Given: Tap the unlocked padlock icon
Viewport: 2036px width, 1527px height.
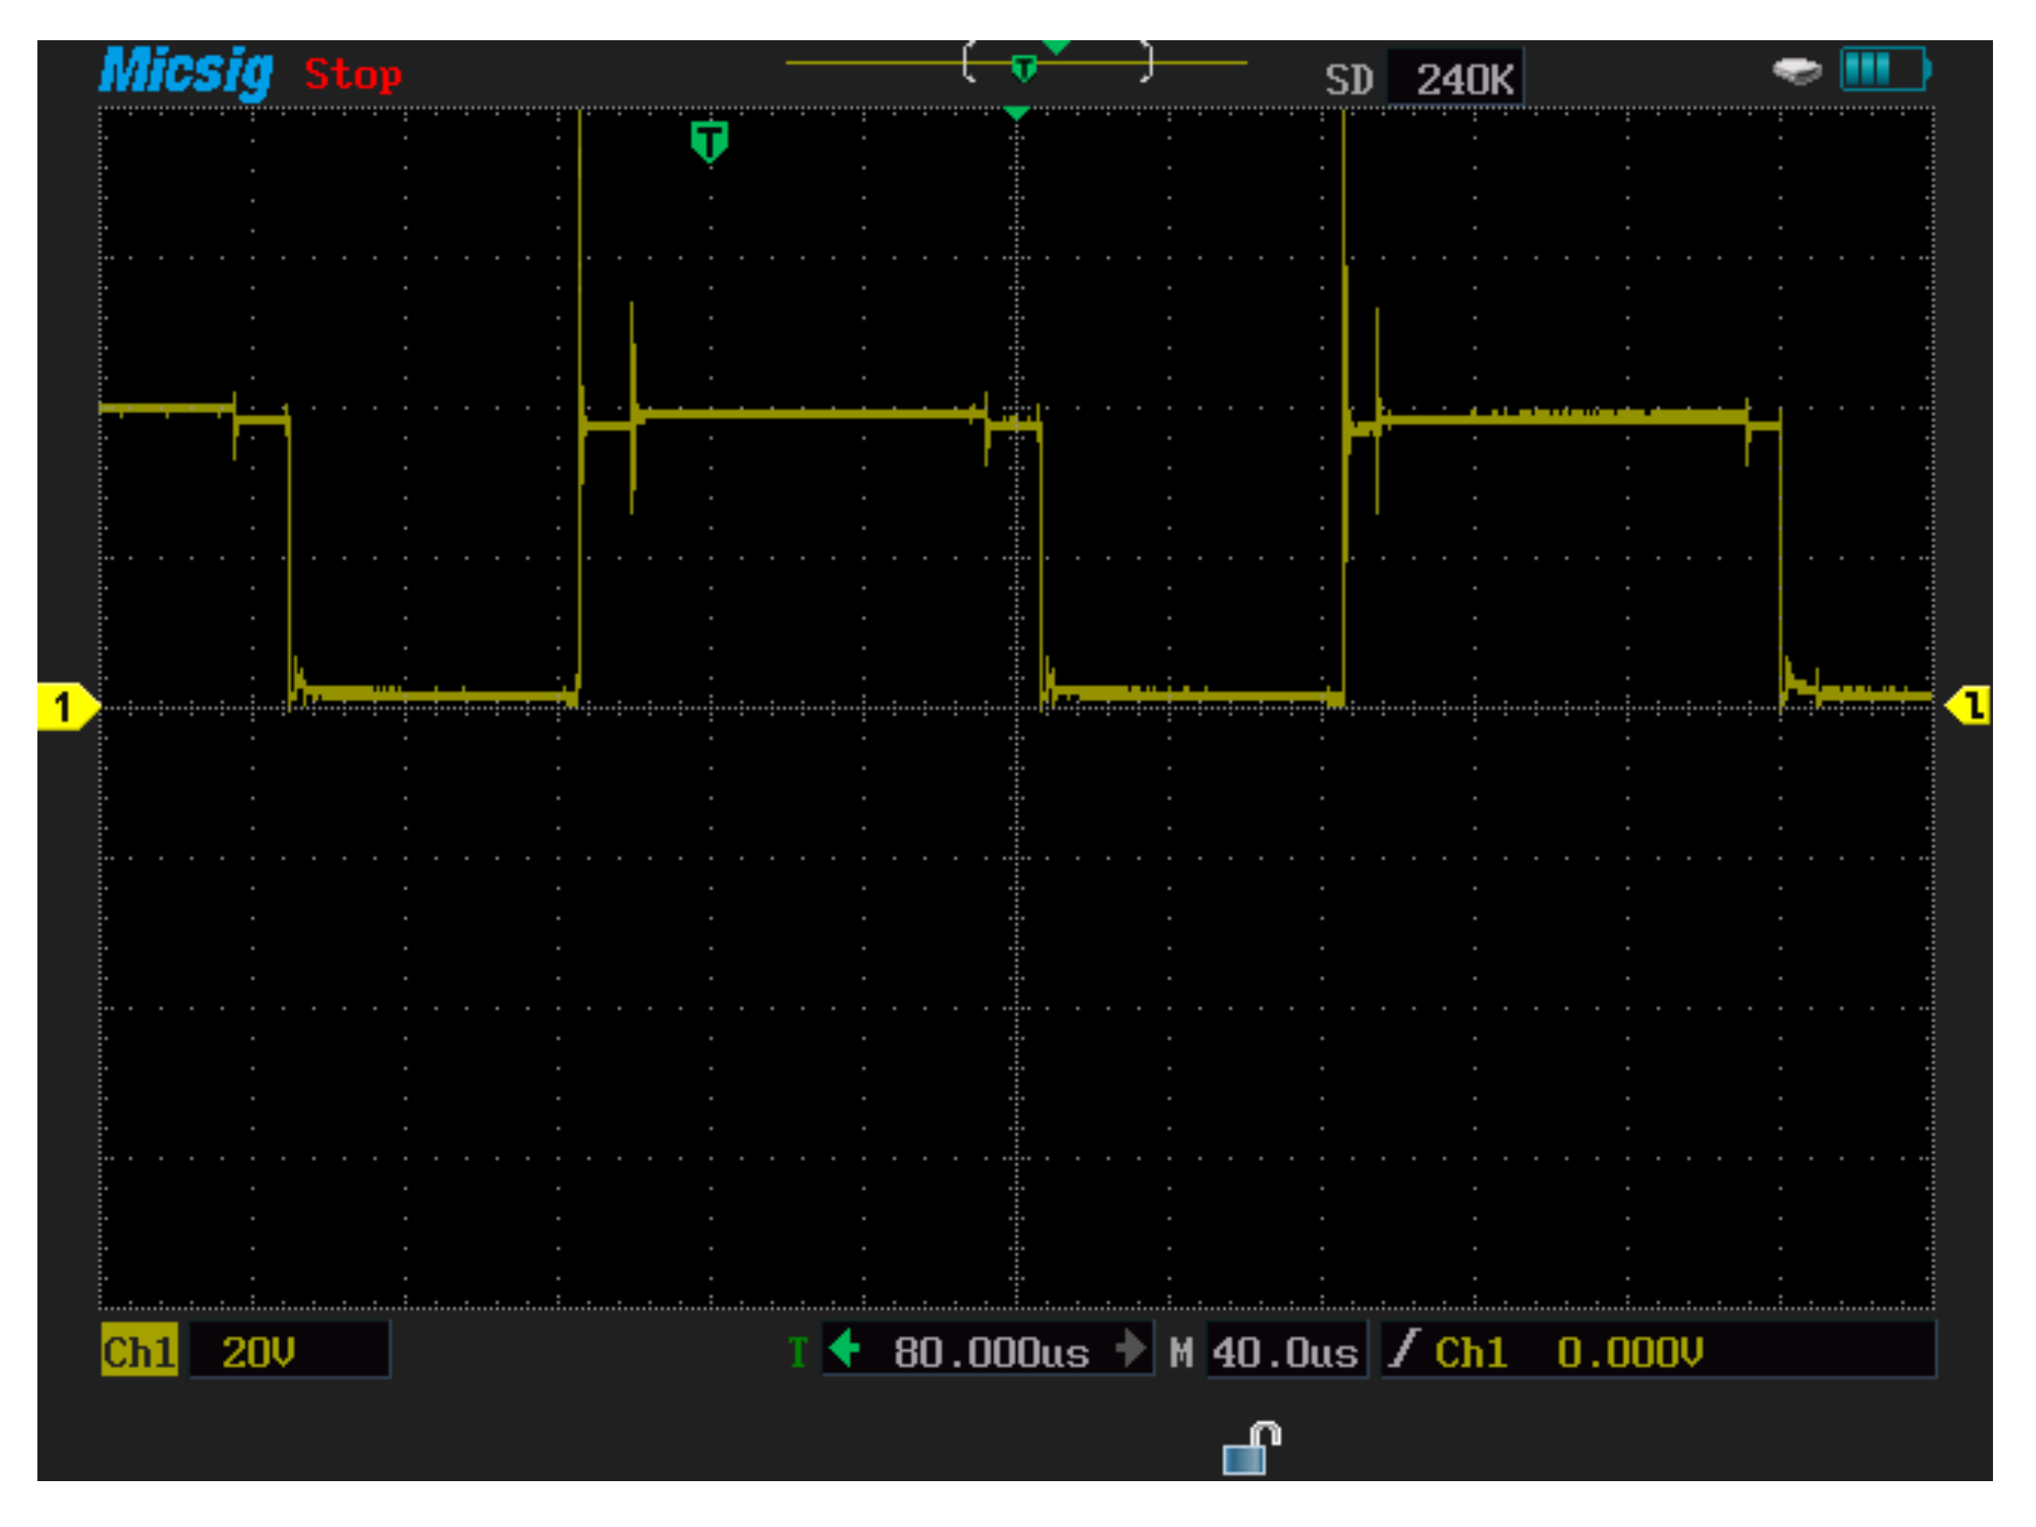Looking at the screenshot, I should [x=1251, y=1448].
